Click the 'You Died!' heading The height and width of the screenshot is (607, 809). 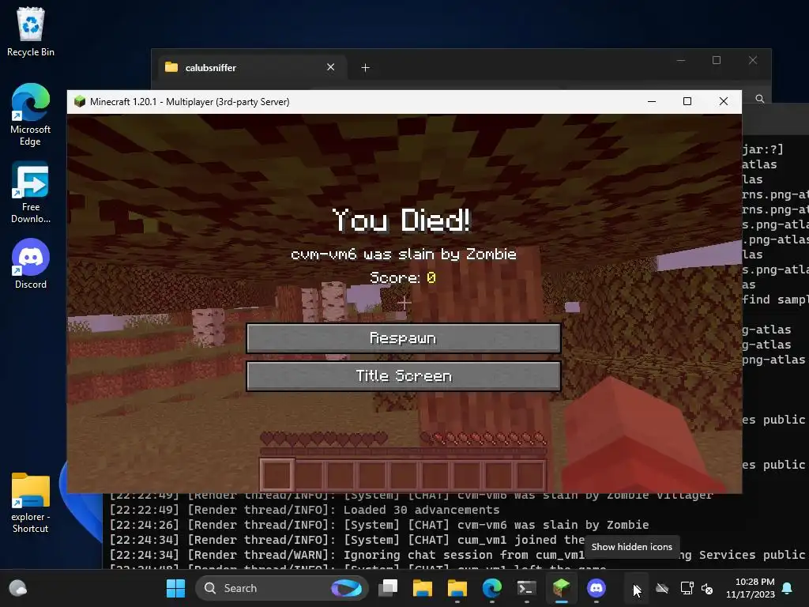coord(401,221)
